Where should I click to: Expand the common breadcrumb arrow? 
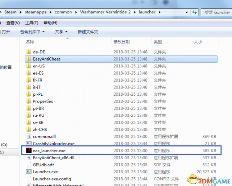(x=76, y=12)
